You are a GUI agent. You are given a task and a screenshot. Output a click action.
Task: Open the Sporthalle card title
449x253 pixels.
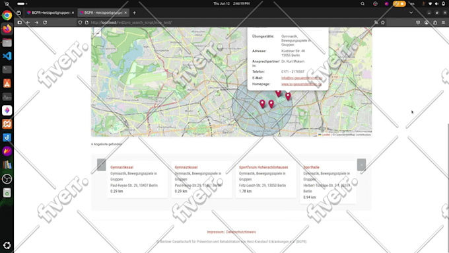(311, 167)
